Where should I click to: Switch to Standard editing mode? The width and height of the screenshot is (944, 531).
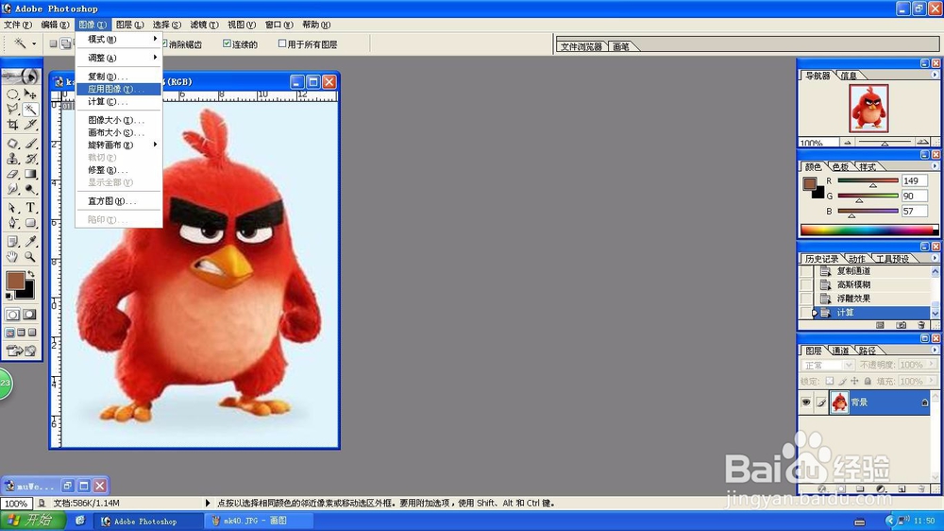(12, 314)
